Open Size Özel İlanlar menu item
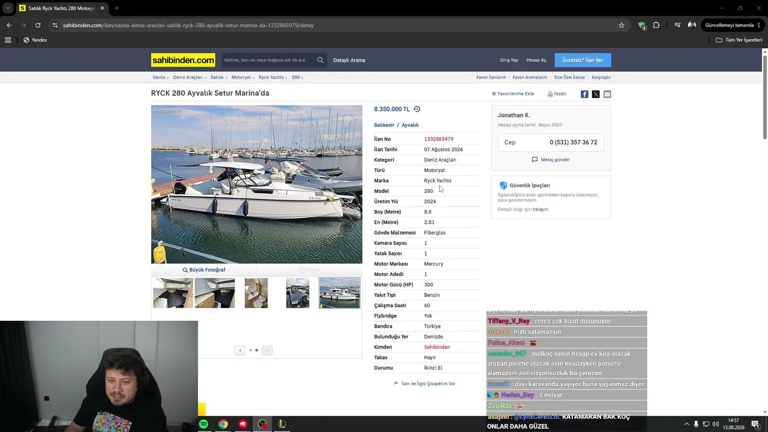Image resolution: width=768 pixels, height=432 pixels. [569, 77]
